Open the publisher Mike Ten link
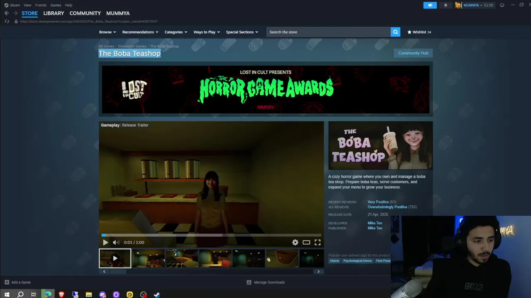 pyautogui.click(x=375, y=228)
